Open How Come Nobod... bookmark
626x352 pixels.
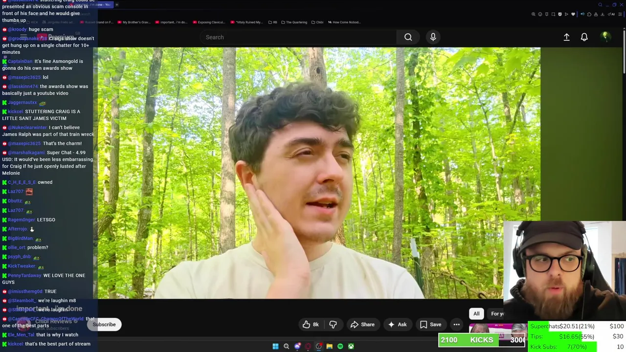[344, 22]
